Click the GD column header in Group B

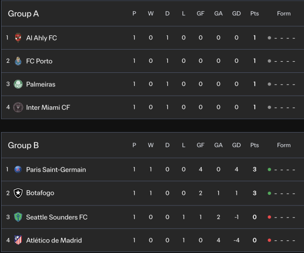pyautogui.click(x=236, y=145)
